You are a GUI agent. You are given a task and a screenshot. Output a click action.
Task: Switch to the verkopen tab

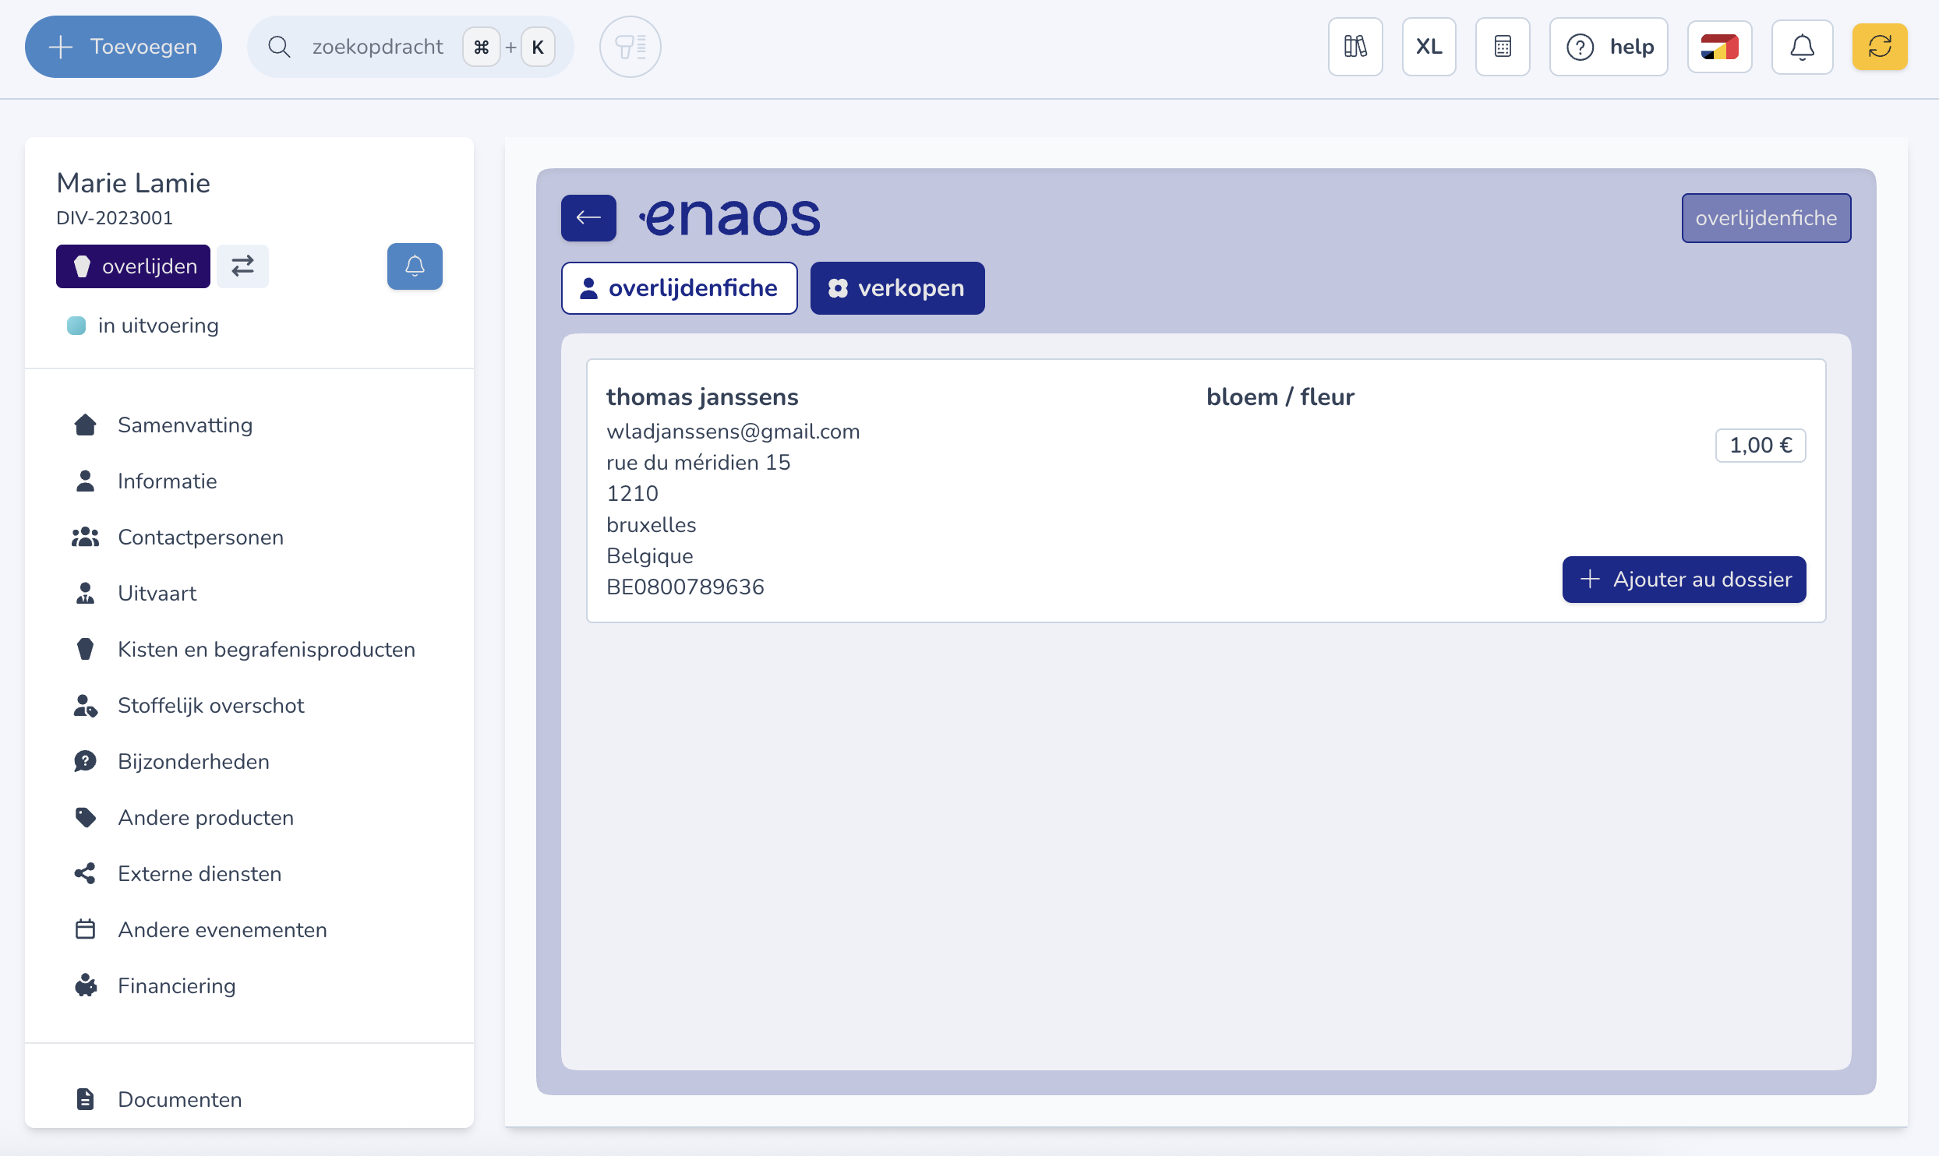[x=897, y=288]
